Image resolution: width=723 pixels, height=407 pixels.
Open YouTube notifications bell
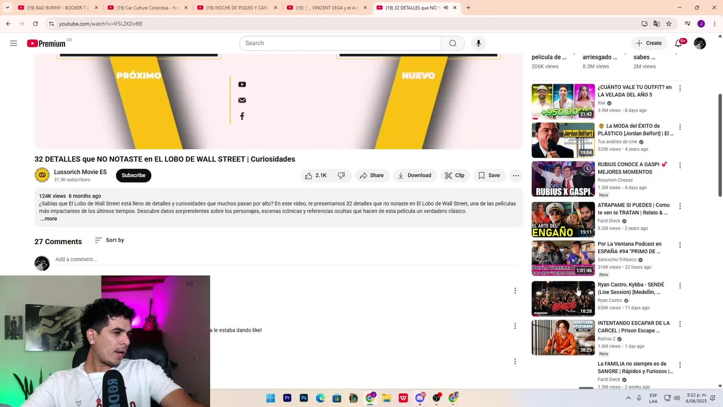(x=678, y=44)
